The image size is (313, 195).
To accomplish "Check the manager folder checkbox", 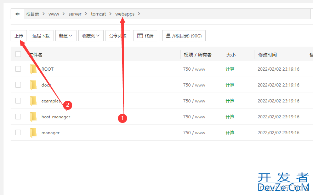I will (18, 132).
